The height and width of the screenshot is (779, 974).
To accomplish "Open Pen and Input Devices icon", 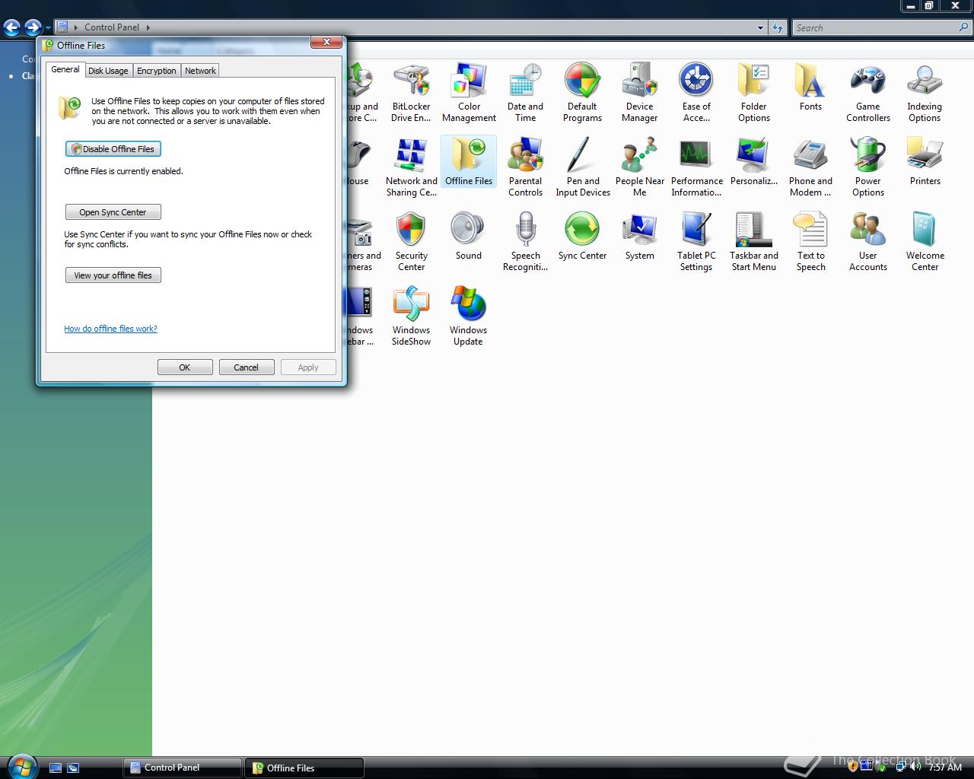I will (x=583, y=167).
